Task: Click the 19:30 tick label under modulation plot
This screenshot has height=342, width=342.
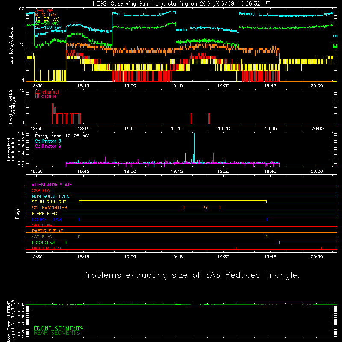Action: click(224, 171)
